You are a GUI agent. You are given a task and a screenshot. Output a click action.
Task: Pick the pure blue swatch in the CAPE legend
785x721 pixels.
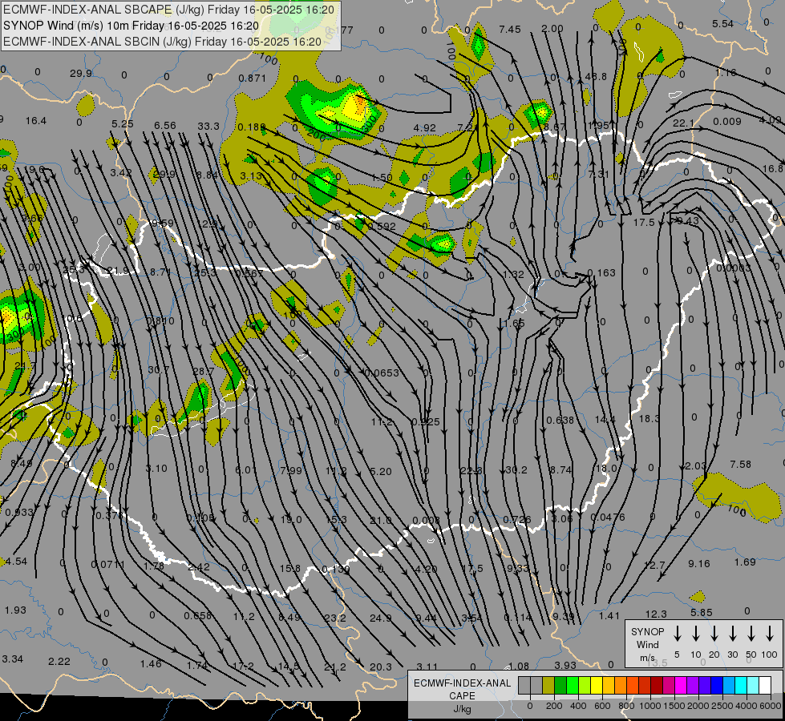(x=717, y=685)
